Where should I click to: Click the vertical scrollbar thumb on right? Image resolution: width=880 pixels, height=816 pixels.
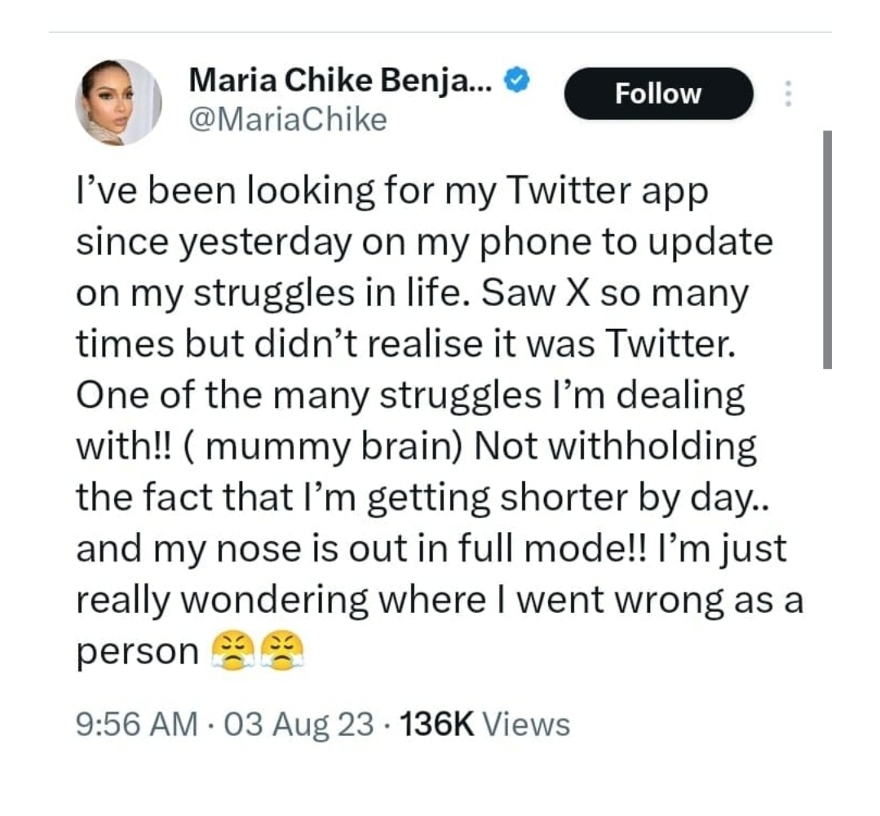(827, 250)
